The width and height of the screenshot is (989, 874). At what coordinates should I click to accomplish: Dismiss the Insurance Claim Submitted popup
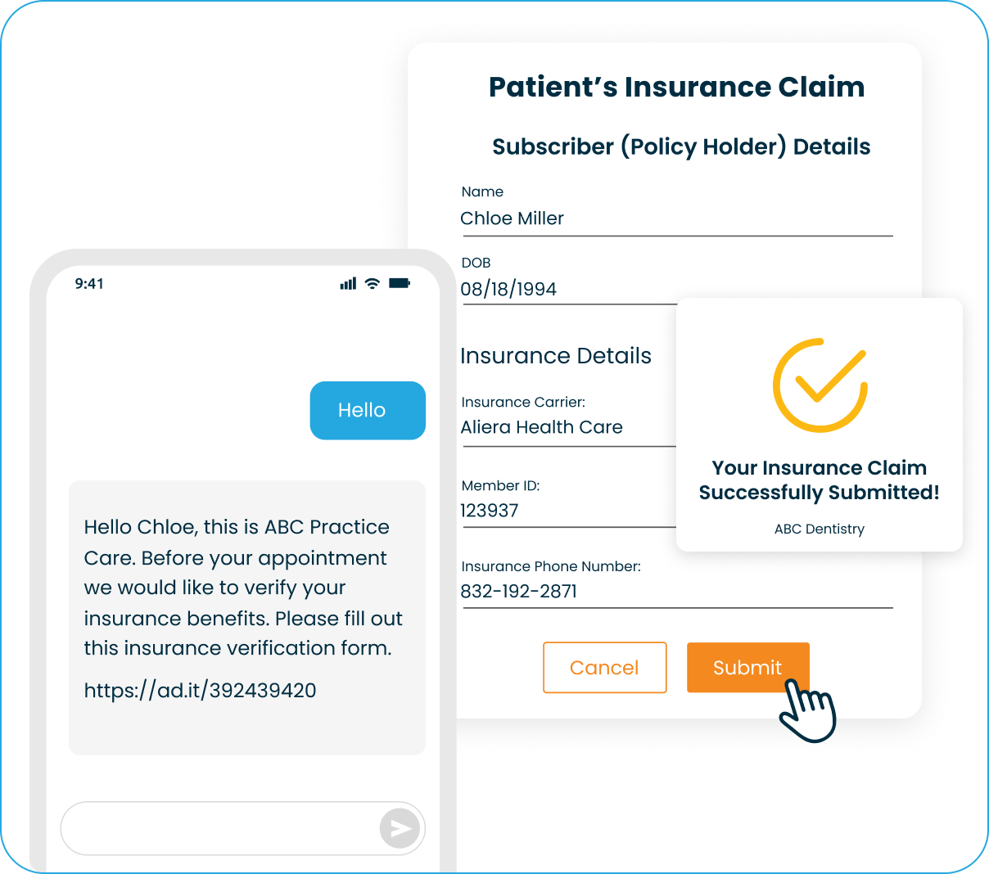point(819,424)
